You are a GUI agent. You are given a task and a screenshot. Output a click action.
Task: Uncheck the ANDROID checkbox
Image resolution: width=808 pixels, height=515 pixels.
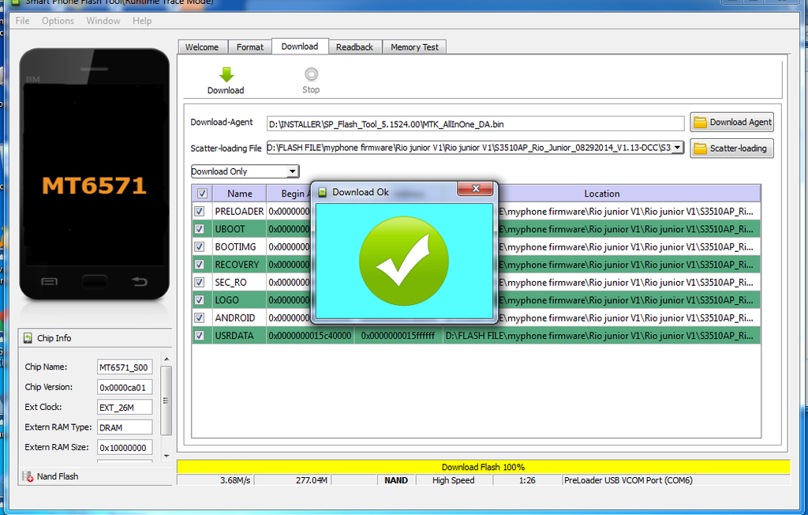point(200,318)
